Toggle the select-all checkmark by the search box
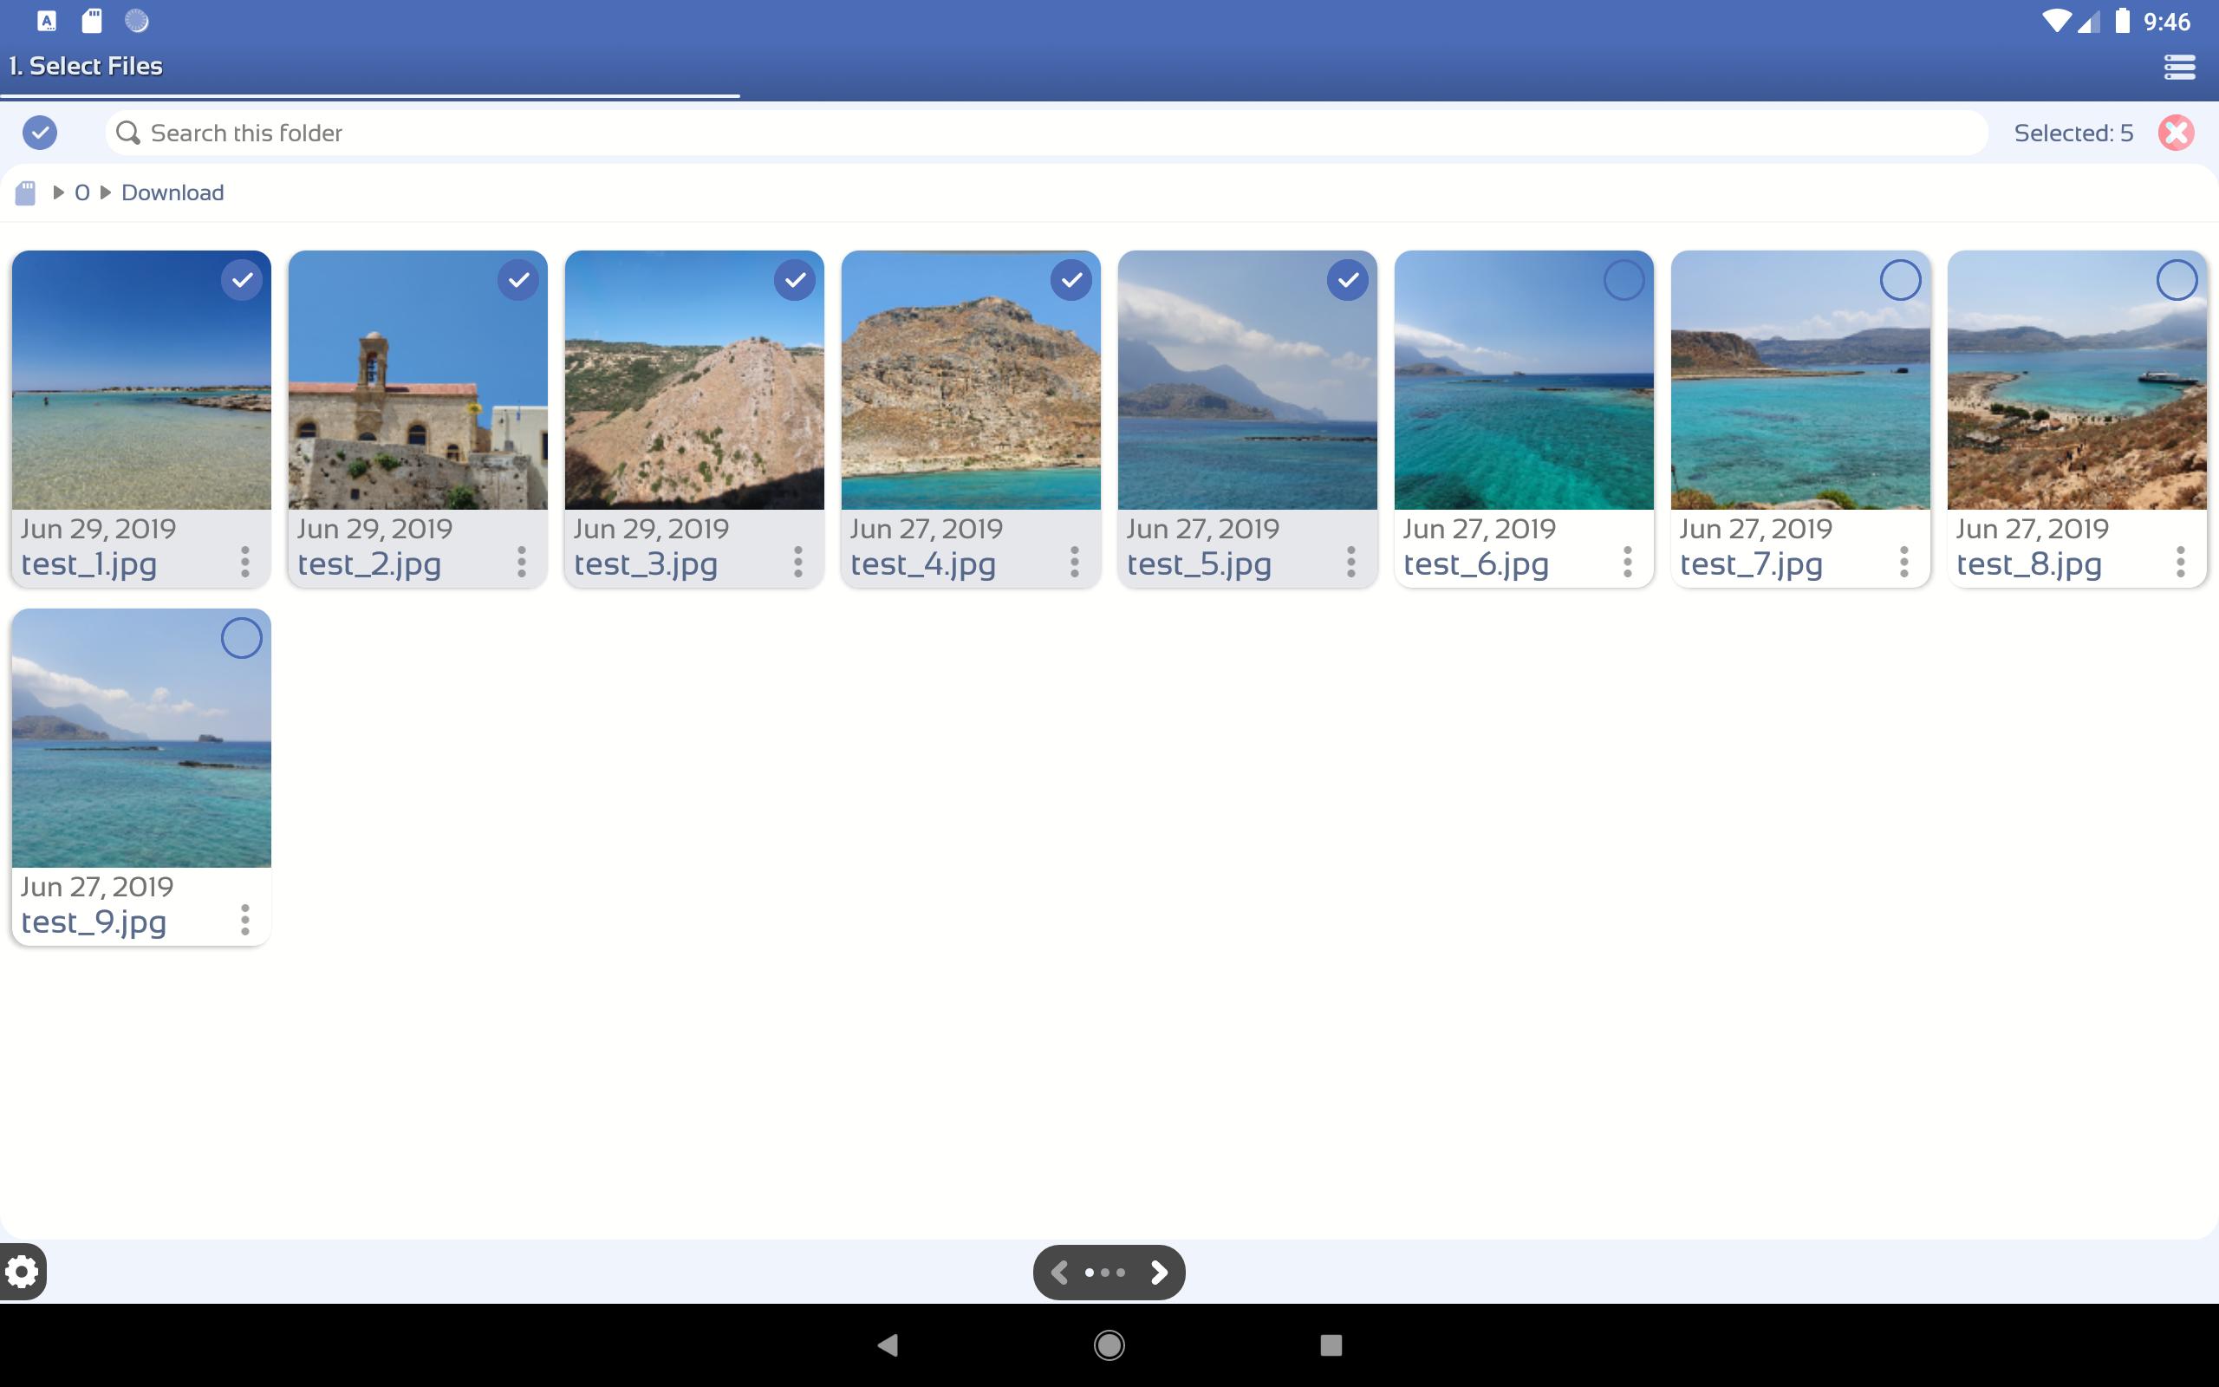 coord(39,133)
